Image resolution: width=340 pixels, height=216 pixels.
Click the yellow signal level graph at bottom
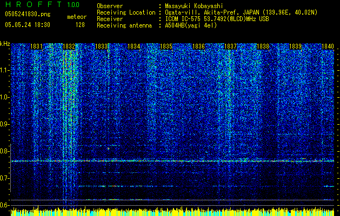pyautogui.click(x=172, y=212)
